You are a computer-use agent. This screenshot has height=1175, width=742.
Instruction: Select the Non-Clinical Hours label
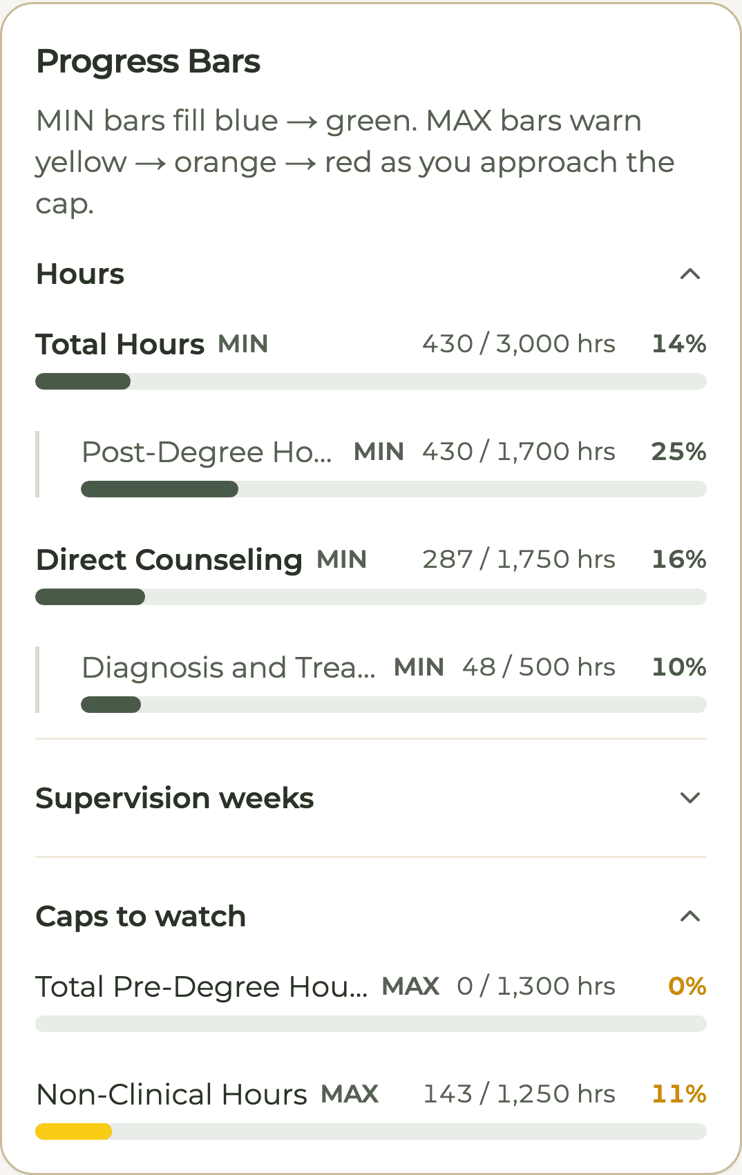(x=171, y=1094)
